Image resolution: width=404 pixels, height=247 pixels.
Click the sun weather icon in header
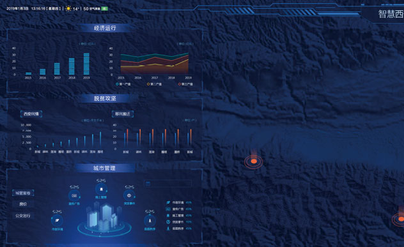68,8
